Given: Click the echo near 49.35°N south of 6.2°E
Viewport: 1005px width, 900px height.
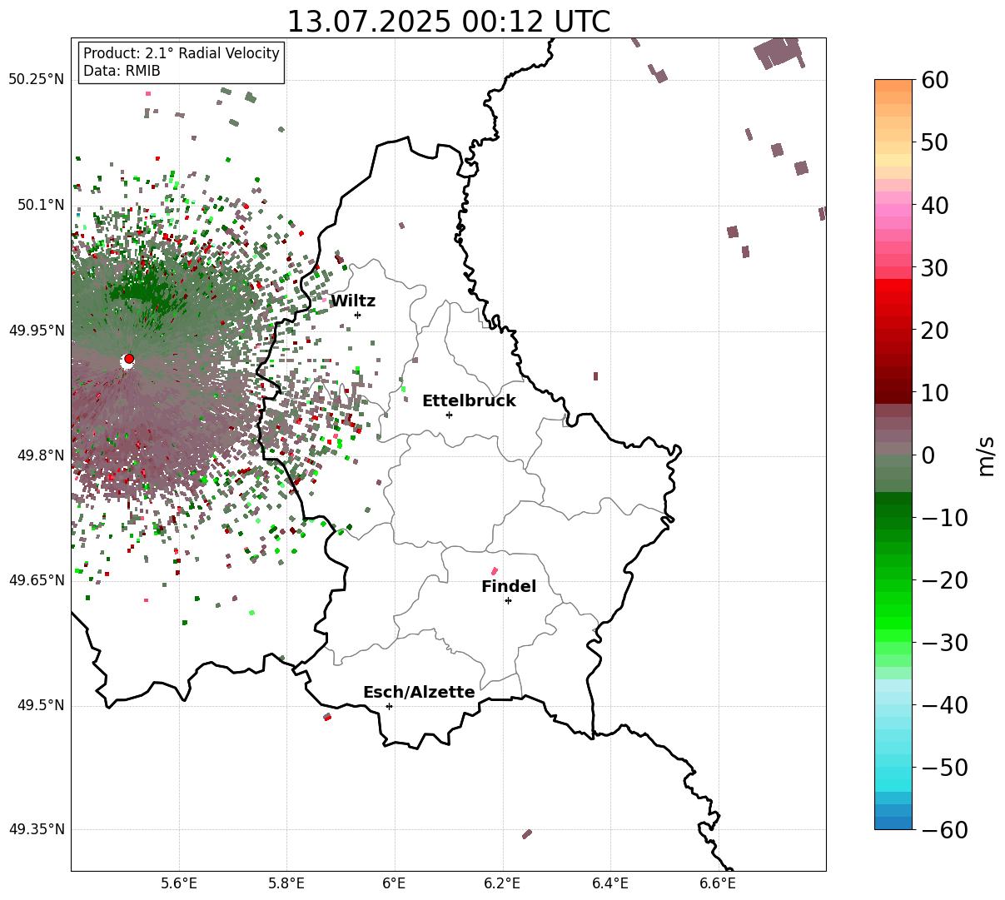Looking at the screenshot, I should point(527,833).
